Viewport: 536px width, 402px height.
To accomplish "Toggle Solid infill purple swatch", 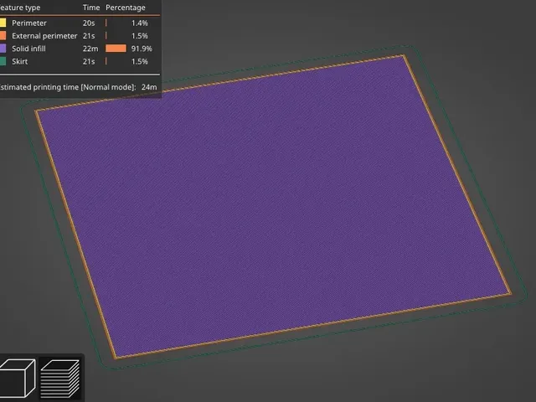I will (x=3, y=49).
